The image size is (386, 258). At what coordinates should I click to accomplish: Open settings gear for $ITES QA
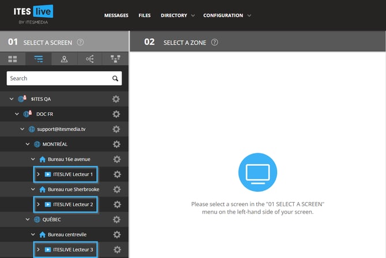116,99
